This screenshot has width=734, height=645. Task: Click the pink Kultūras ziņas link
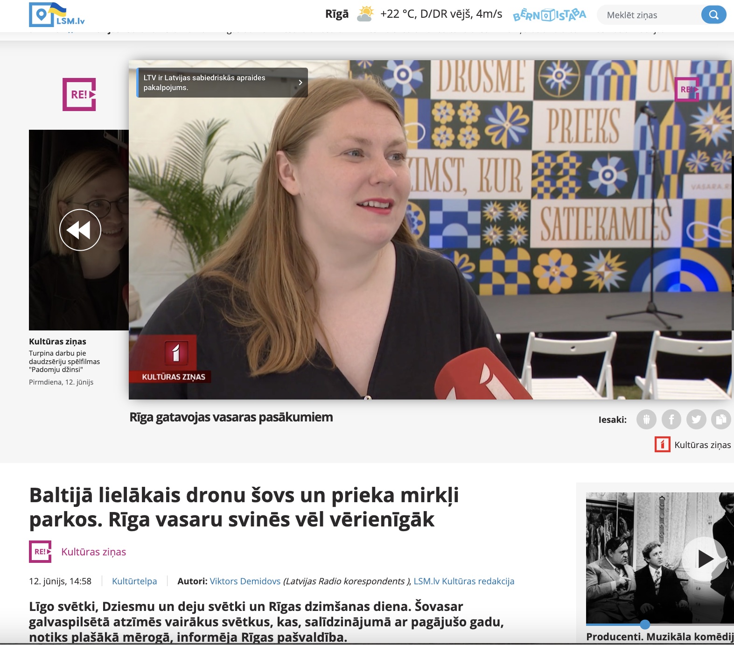[94, 552]
